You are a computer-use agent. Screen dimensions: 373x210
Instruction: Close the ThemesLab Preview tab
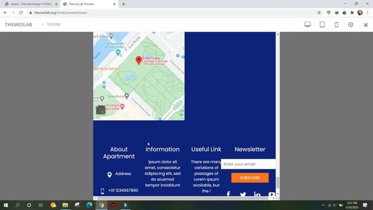[x=114, y=4]
